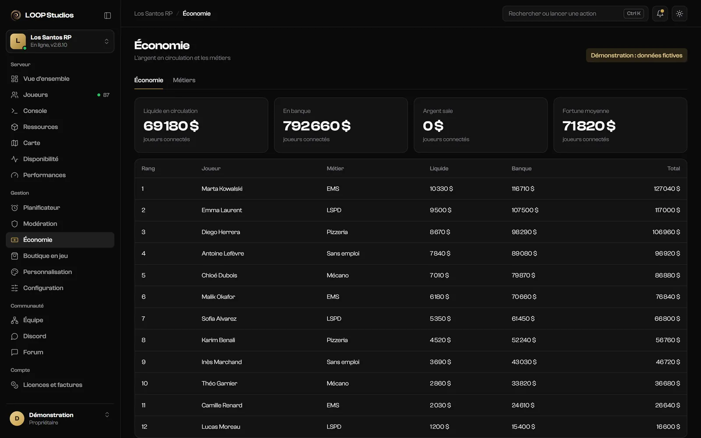Viewport: 701px width, 438px height.
Task: Open the Carte map icon
Action: pos(14,143)
